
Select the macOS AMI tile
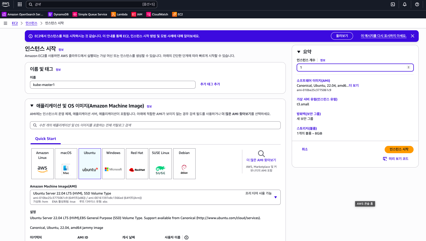coord(66,164)
